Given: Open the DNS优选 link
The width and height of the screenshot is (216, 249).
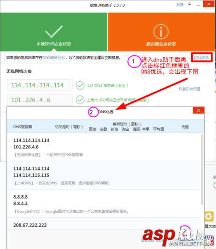Looking at the screenshot, I should [201, 57].
